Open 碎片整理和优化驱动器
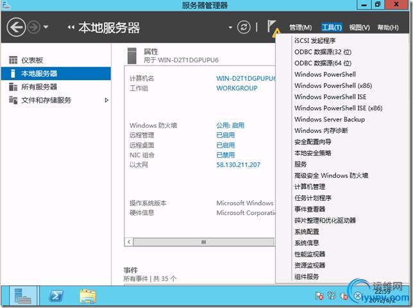Screen dimensions: 413x308 pyautogui.click(x=325, y=221)
